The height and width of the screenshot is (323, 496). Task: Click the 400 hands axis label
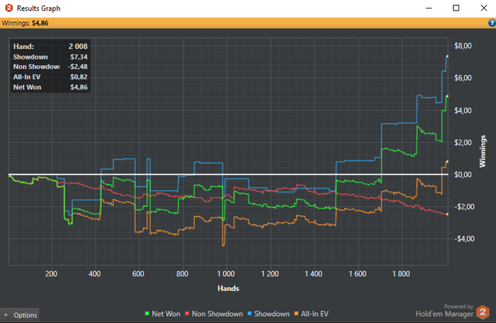tap(94, 273)
